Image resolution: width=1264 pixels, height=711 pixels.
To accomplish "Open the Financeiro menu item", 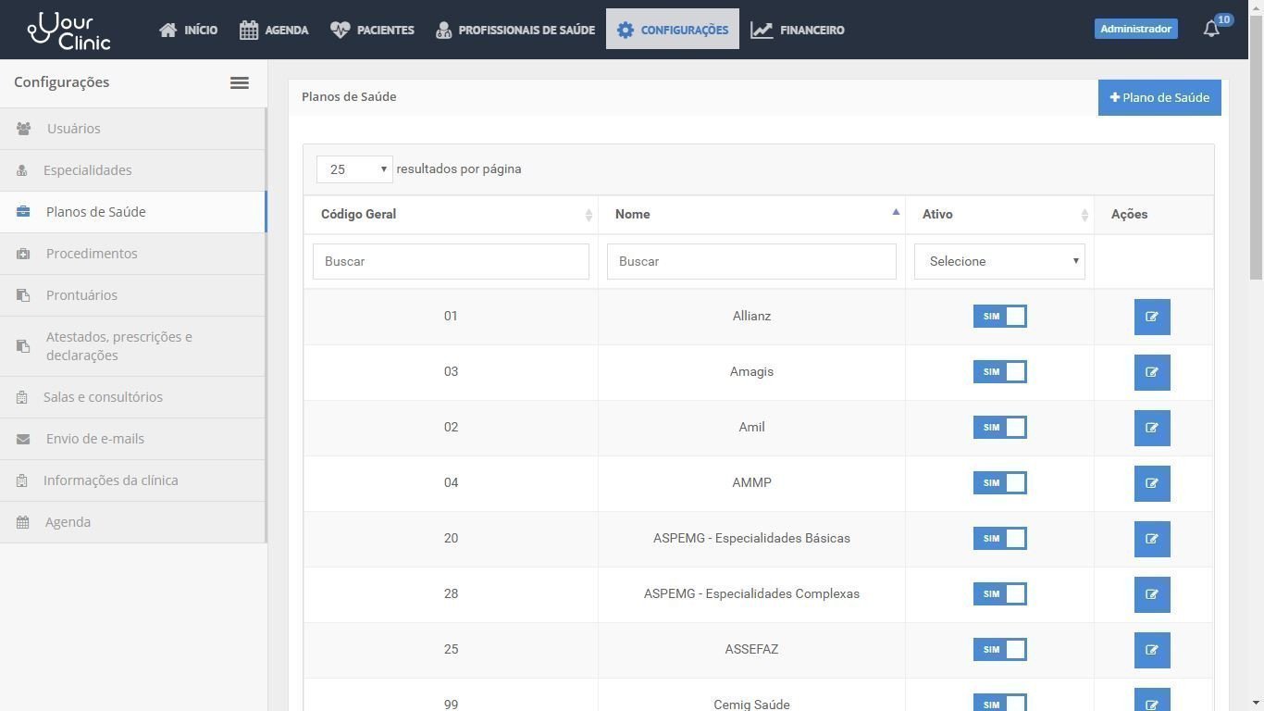I will [798, 30].
